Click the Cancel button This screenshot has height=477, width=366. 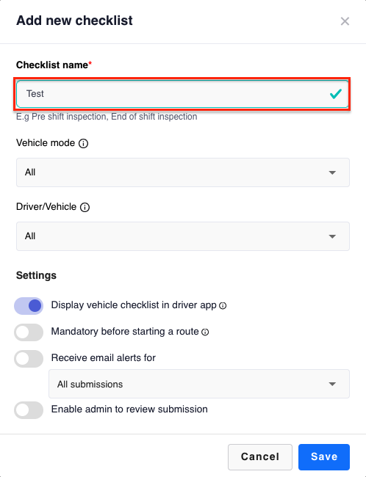(x=260, y=457)
